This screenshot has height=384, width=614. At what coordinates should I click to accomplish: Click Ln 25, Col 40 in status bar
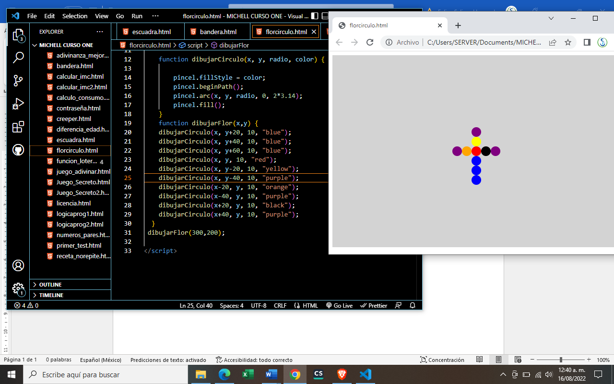point(196,305)
